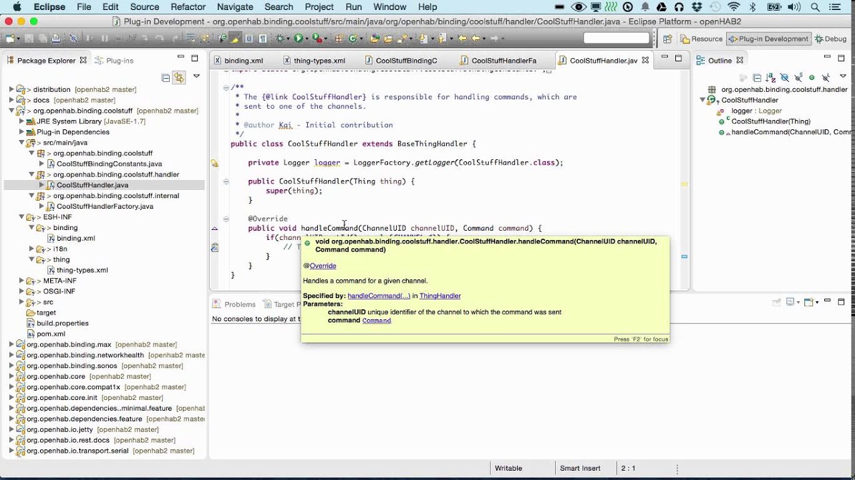The height and width of the screenshot is (480, 855).
Task: Follow the ThingHandler link in the popup
Action: [x=440, y=296]
